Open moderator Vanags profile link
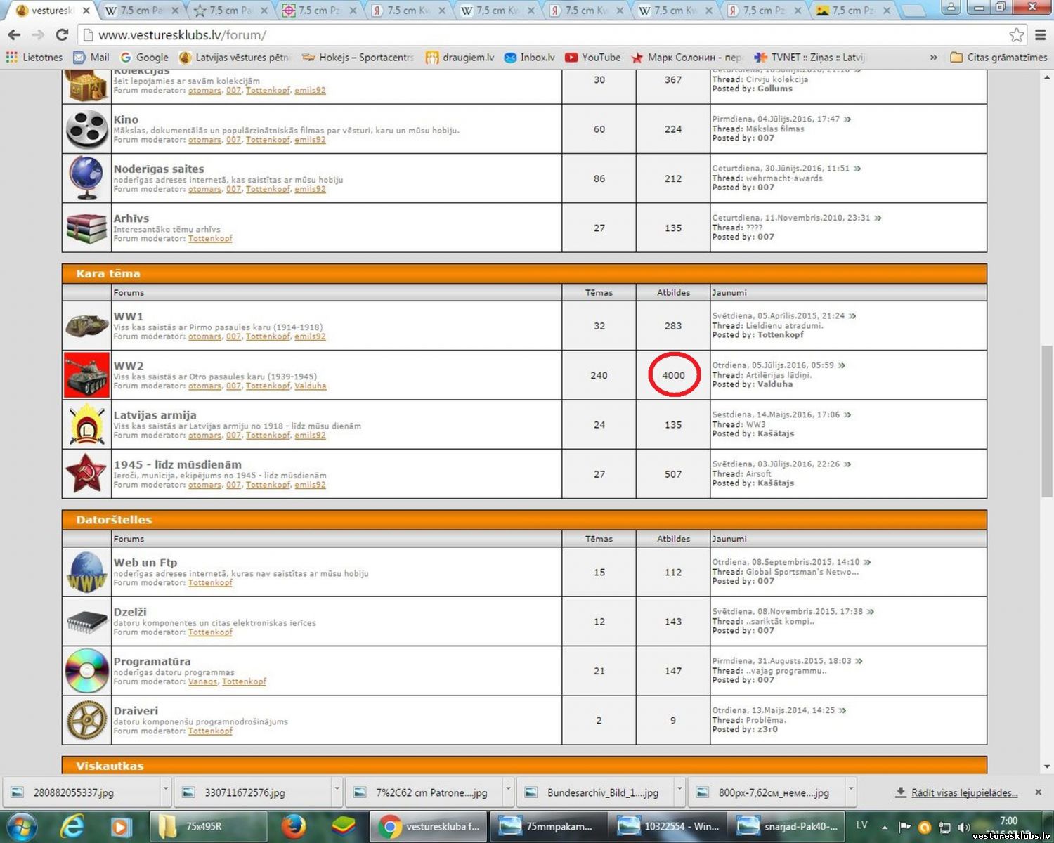The width and height of the screenshot is (1054, 843). tap(202, 681)
